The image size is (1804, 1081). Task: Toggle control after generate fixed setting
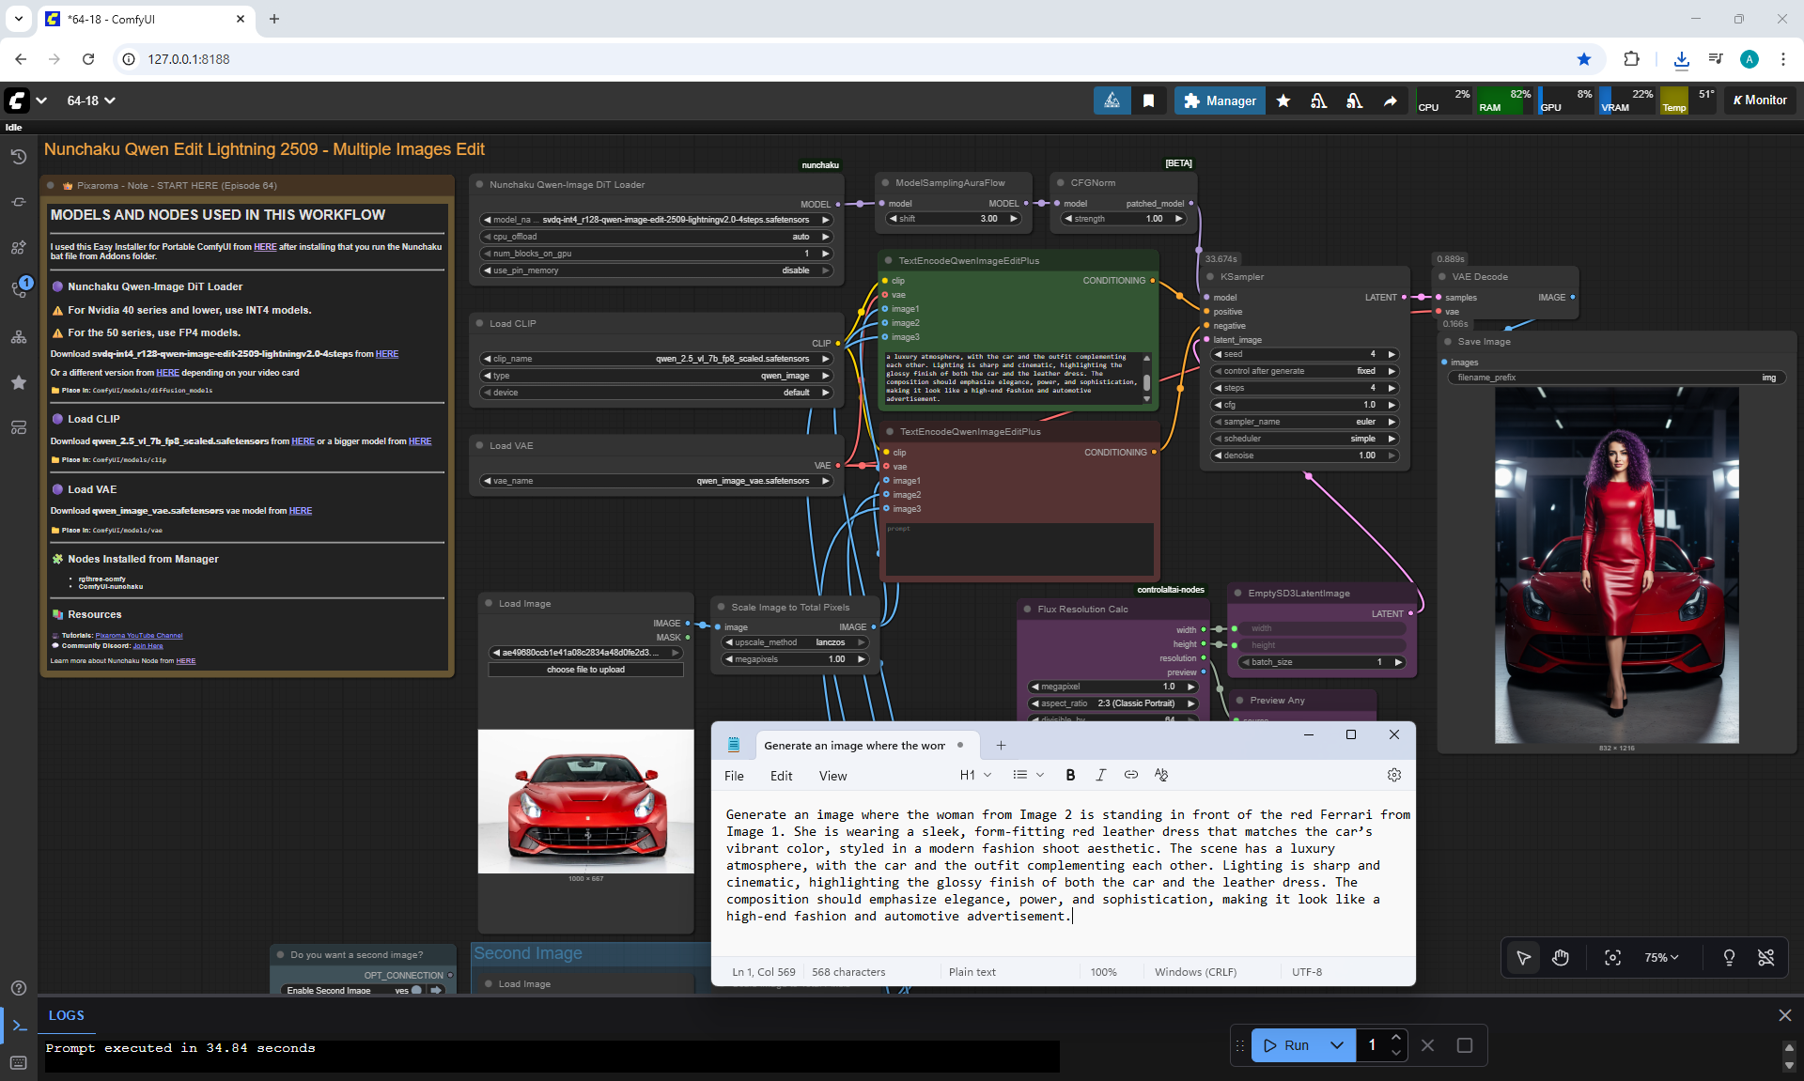(1304, 371)
